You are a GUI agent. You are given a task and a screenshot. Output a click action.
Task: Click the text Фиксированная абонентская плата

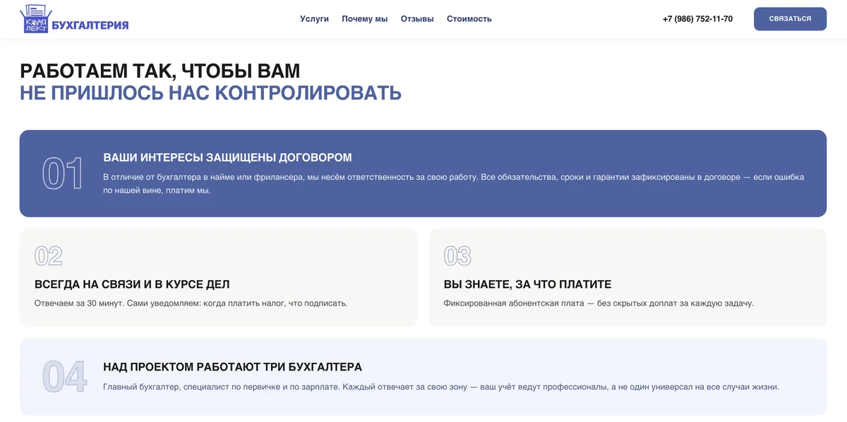click(x=599, y=303)
